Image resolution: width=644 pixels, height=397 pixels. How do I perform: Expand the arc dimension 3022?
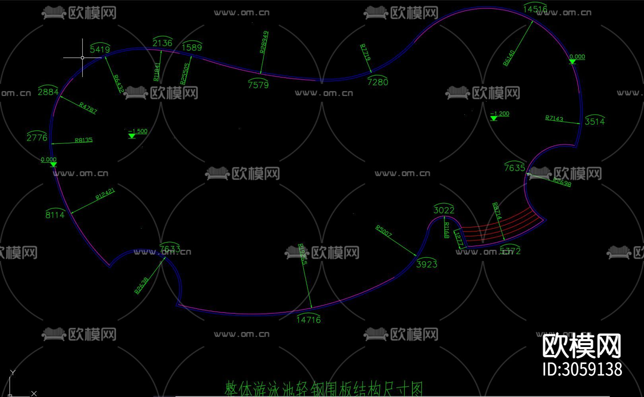pos(443,210)
